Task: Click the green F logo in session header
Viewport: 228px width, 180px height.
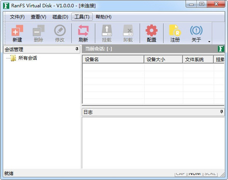Action: point(221,49)
